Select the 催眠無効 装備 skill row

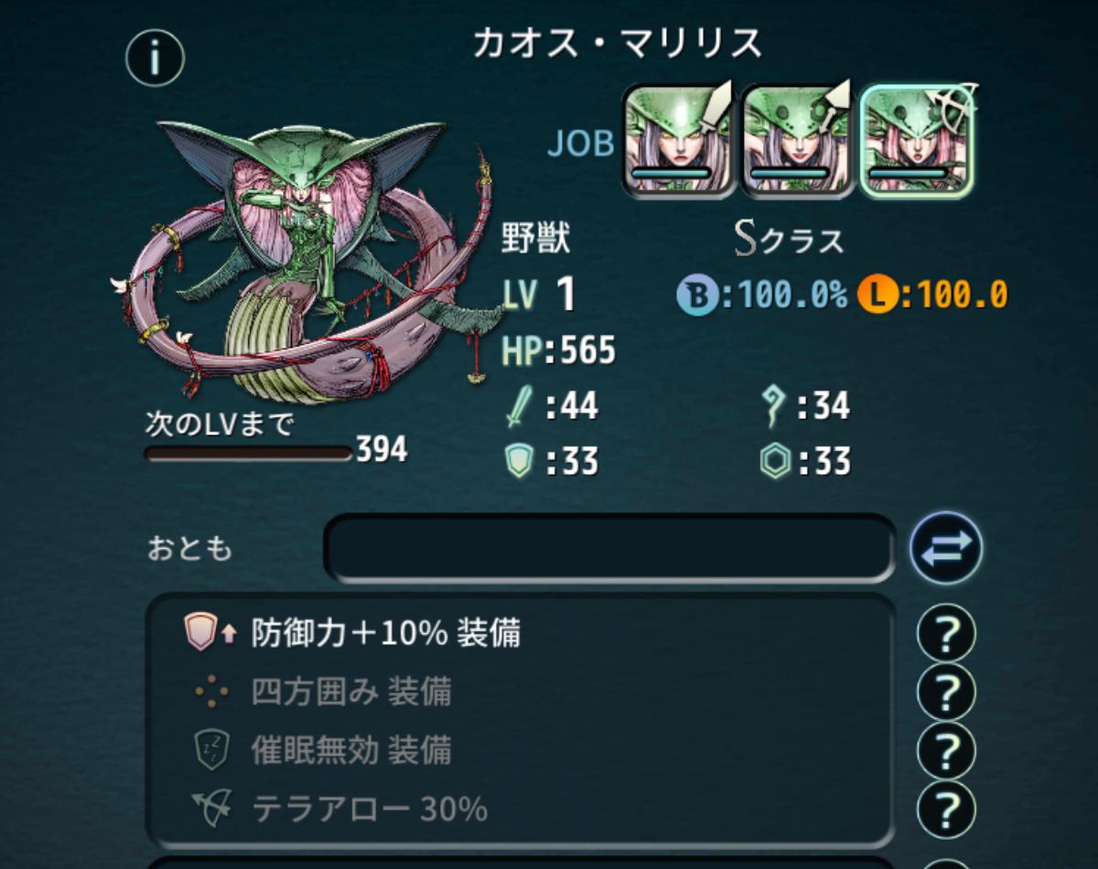(520, 751)
